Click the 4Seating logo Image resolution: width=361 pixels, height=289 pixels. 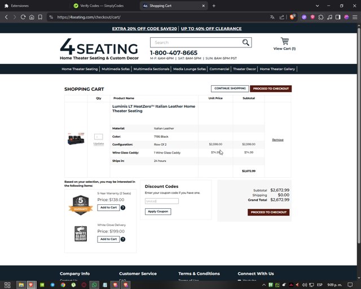pyautogui.click(x=99, y=49)
